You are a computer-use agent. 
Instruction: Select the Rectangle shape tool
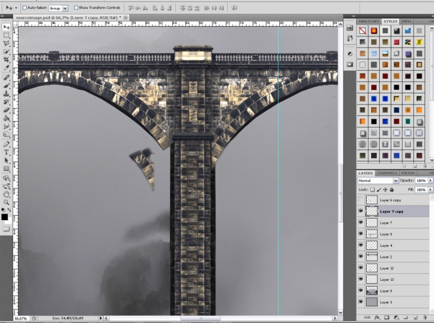pos(7,169)
